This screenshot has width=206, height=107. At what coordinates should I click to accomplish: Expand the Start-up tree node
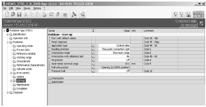point(11,81)
